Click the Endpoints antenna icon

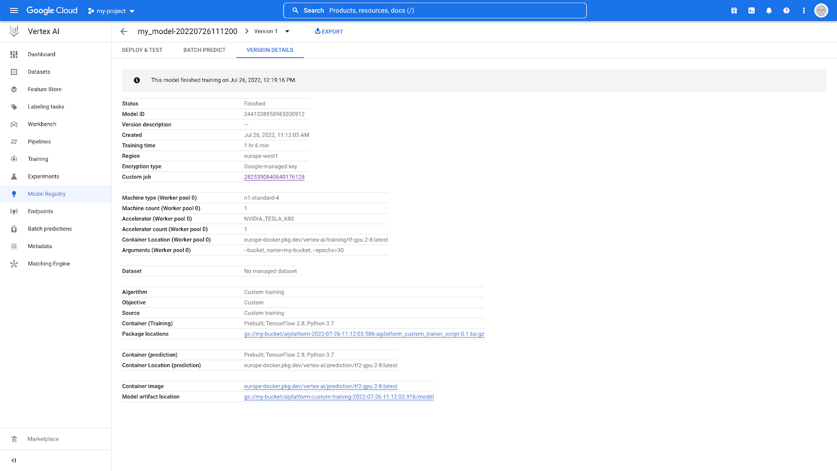[x=14, y=211]
